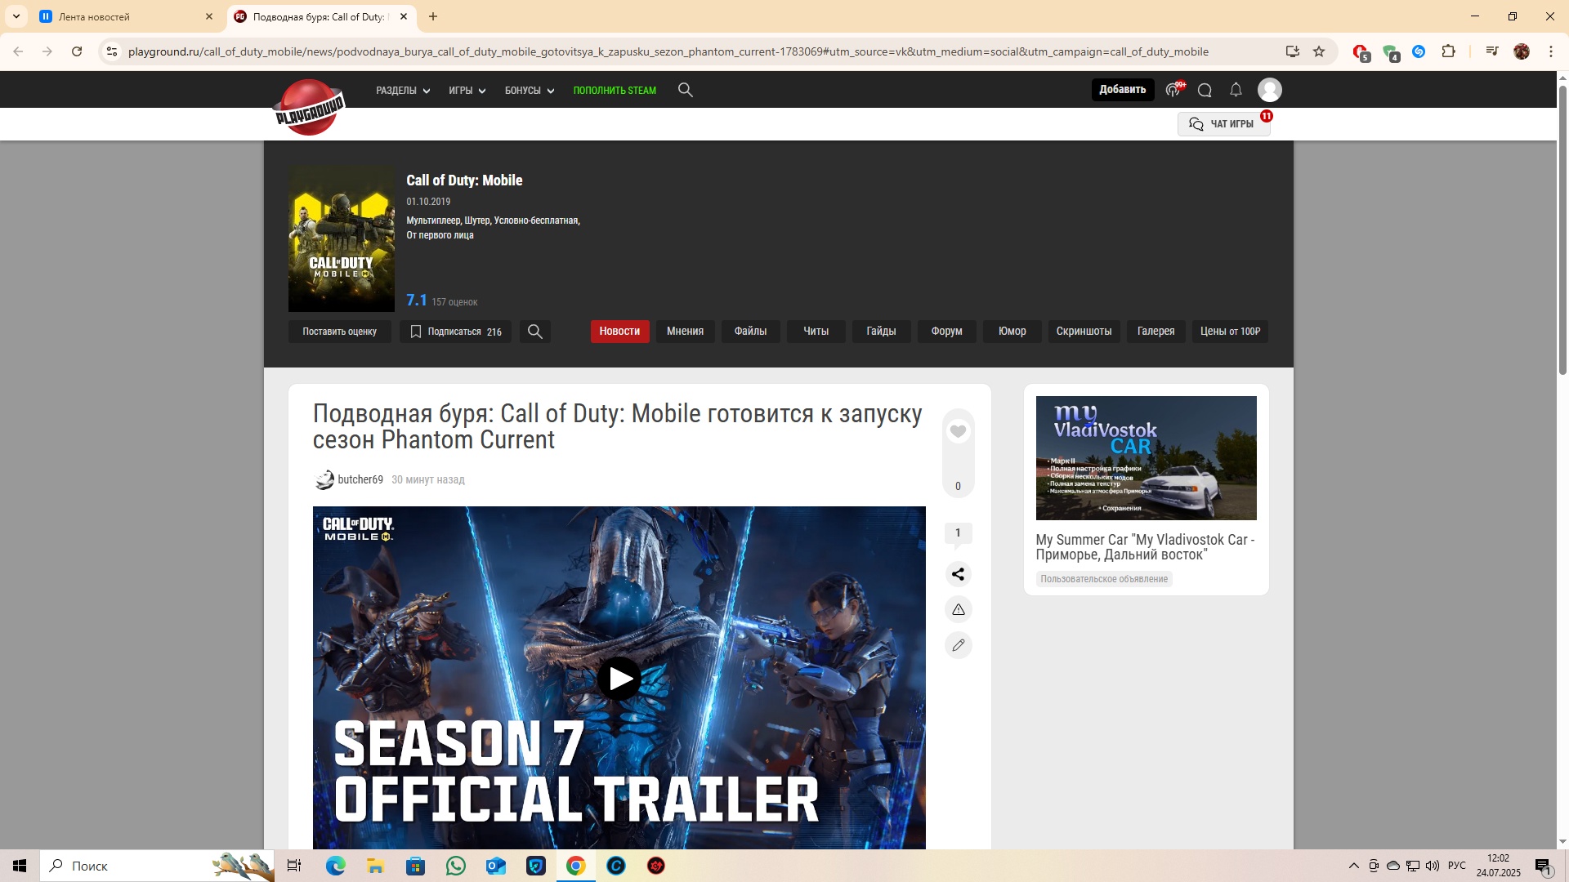
Task: Open Чат игры button
Action: pyautogui.click(x=1223, y=124)
